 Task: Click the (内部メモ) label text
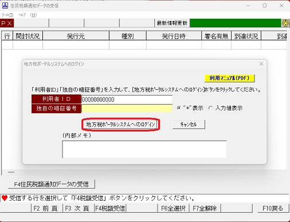77,136
